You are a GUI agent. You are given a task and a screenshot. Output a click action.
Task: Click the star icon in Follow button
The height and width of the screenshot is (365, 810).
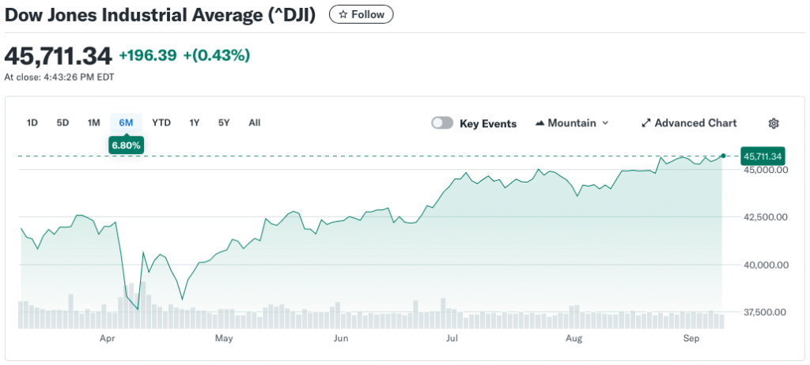click(x=343, y=14)
